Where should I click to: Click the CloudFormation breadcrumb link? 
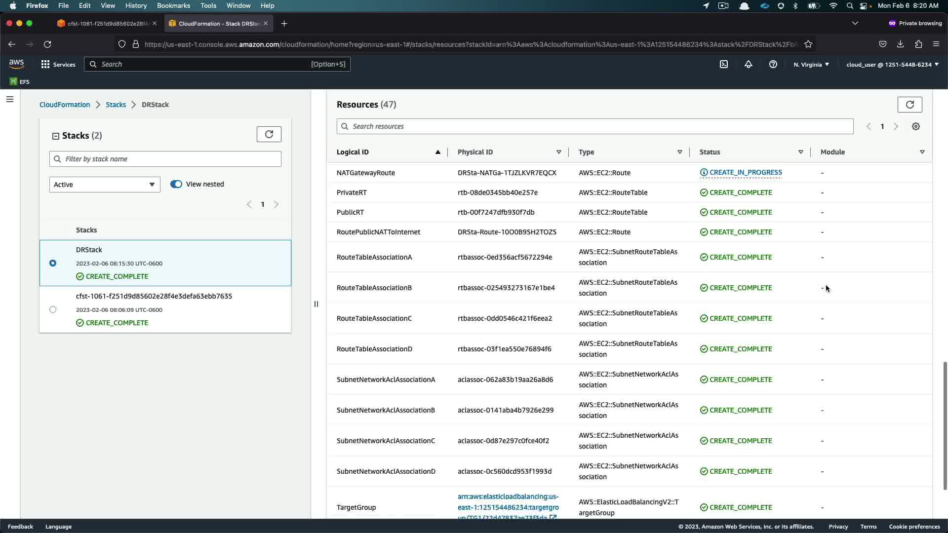click(65, 105)
